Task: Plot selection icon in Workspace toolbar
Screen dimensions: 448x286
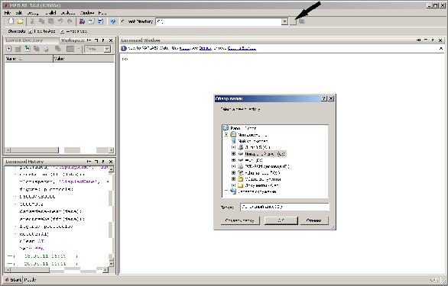Action: [70, 49]
